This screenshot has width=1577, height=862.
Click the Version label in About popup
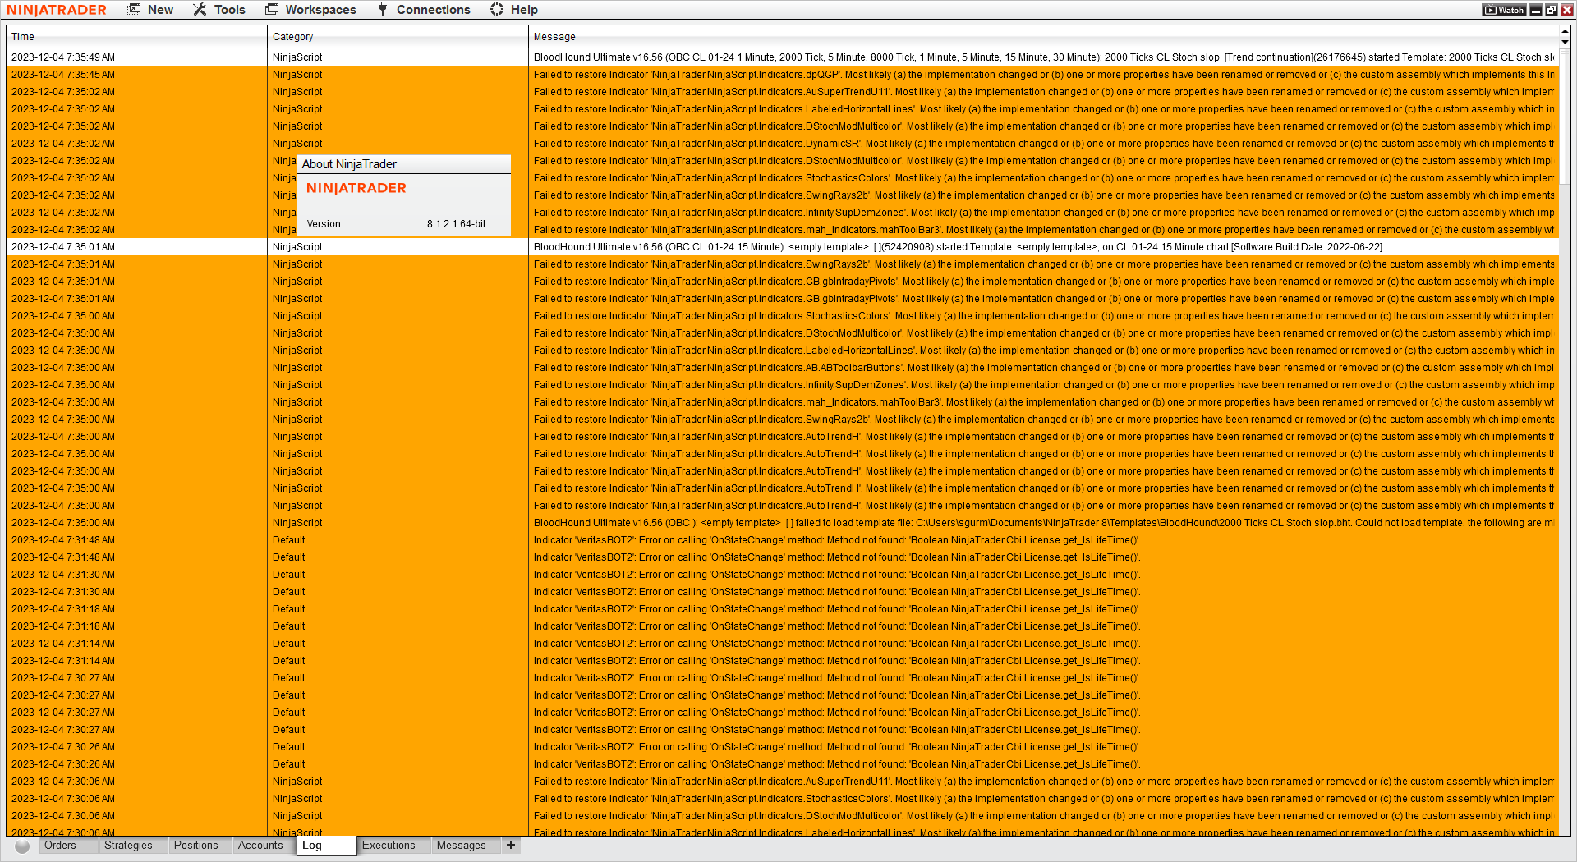(x=324, y=224)
